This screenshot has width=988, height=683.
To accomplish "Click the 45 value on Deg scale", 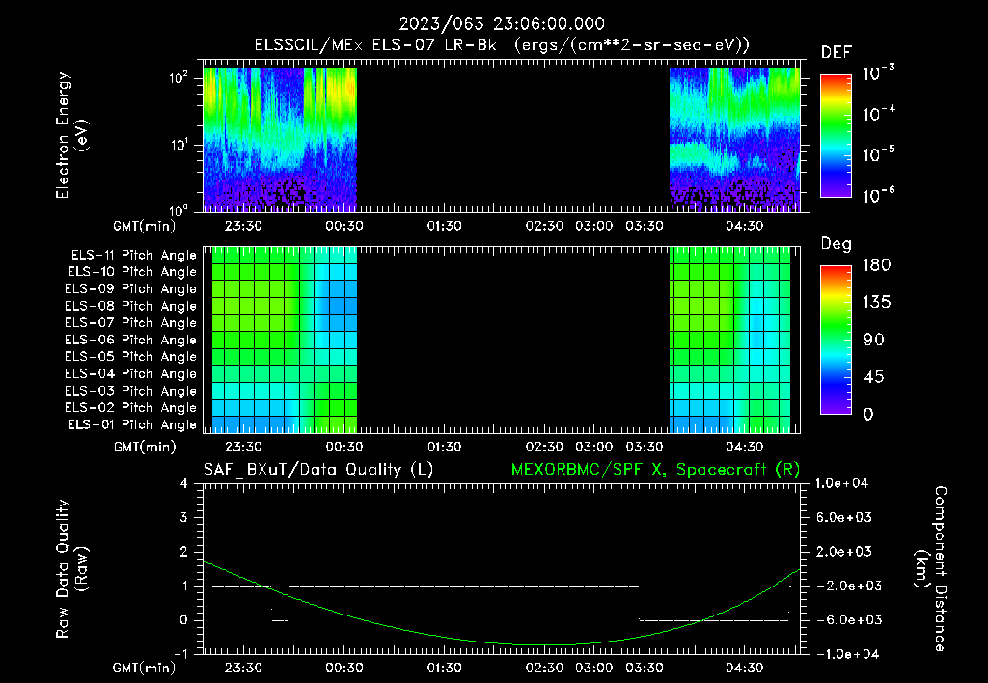I will (873, 377).
